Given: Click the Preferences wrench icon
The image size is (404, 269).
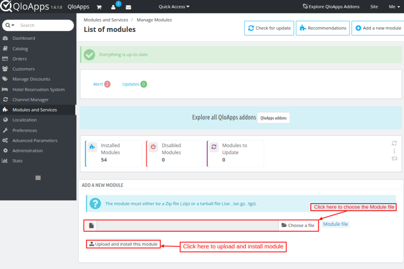Looking at the screenshot, I should (6, 130).
